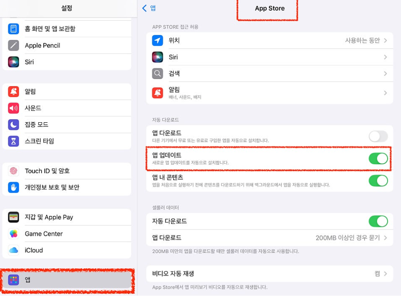
Task: Turn off the 앱 내 콘텐츠 switch
Action: (378, 181)
